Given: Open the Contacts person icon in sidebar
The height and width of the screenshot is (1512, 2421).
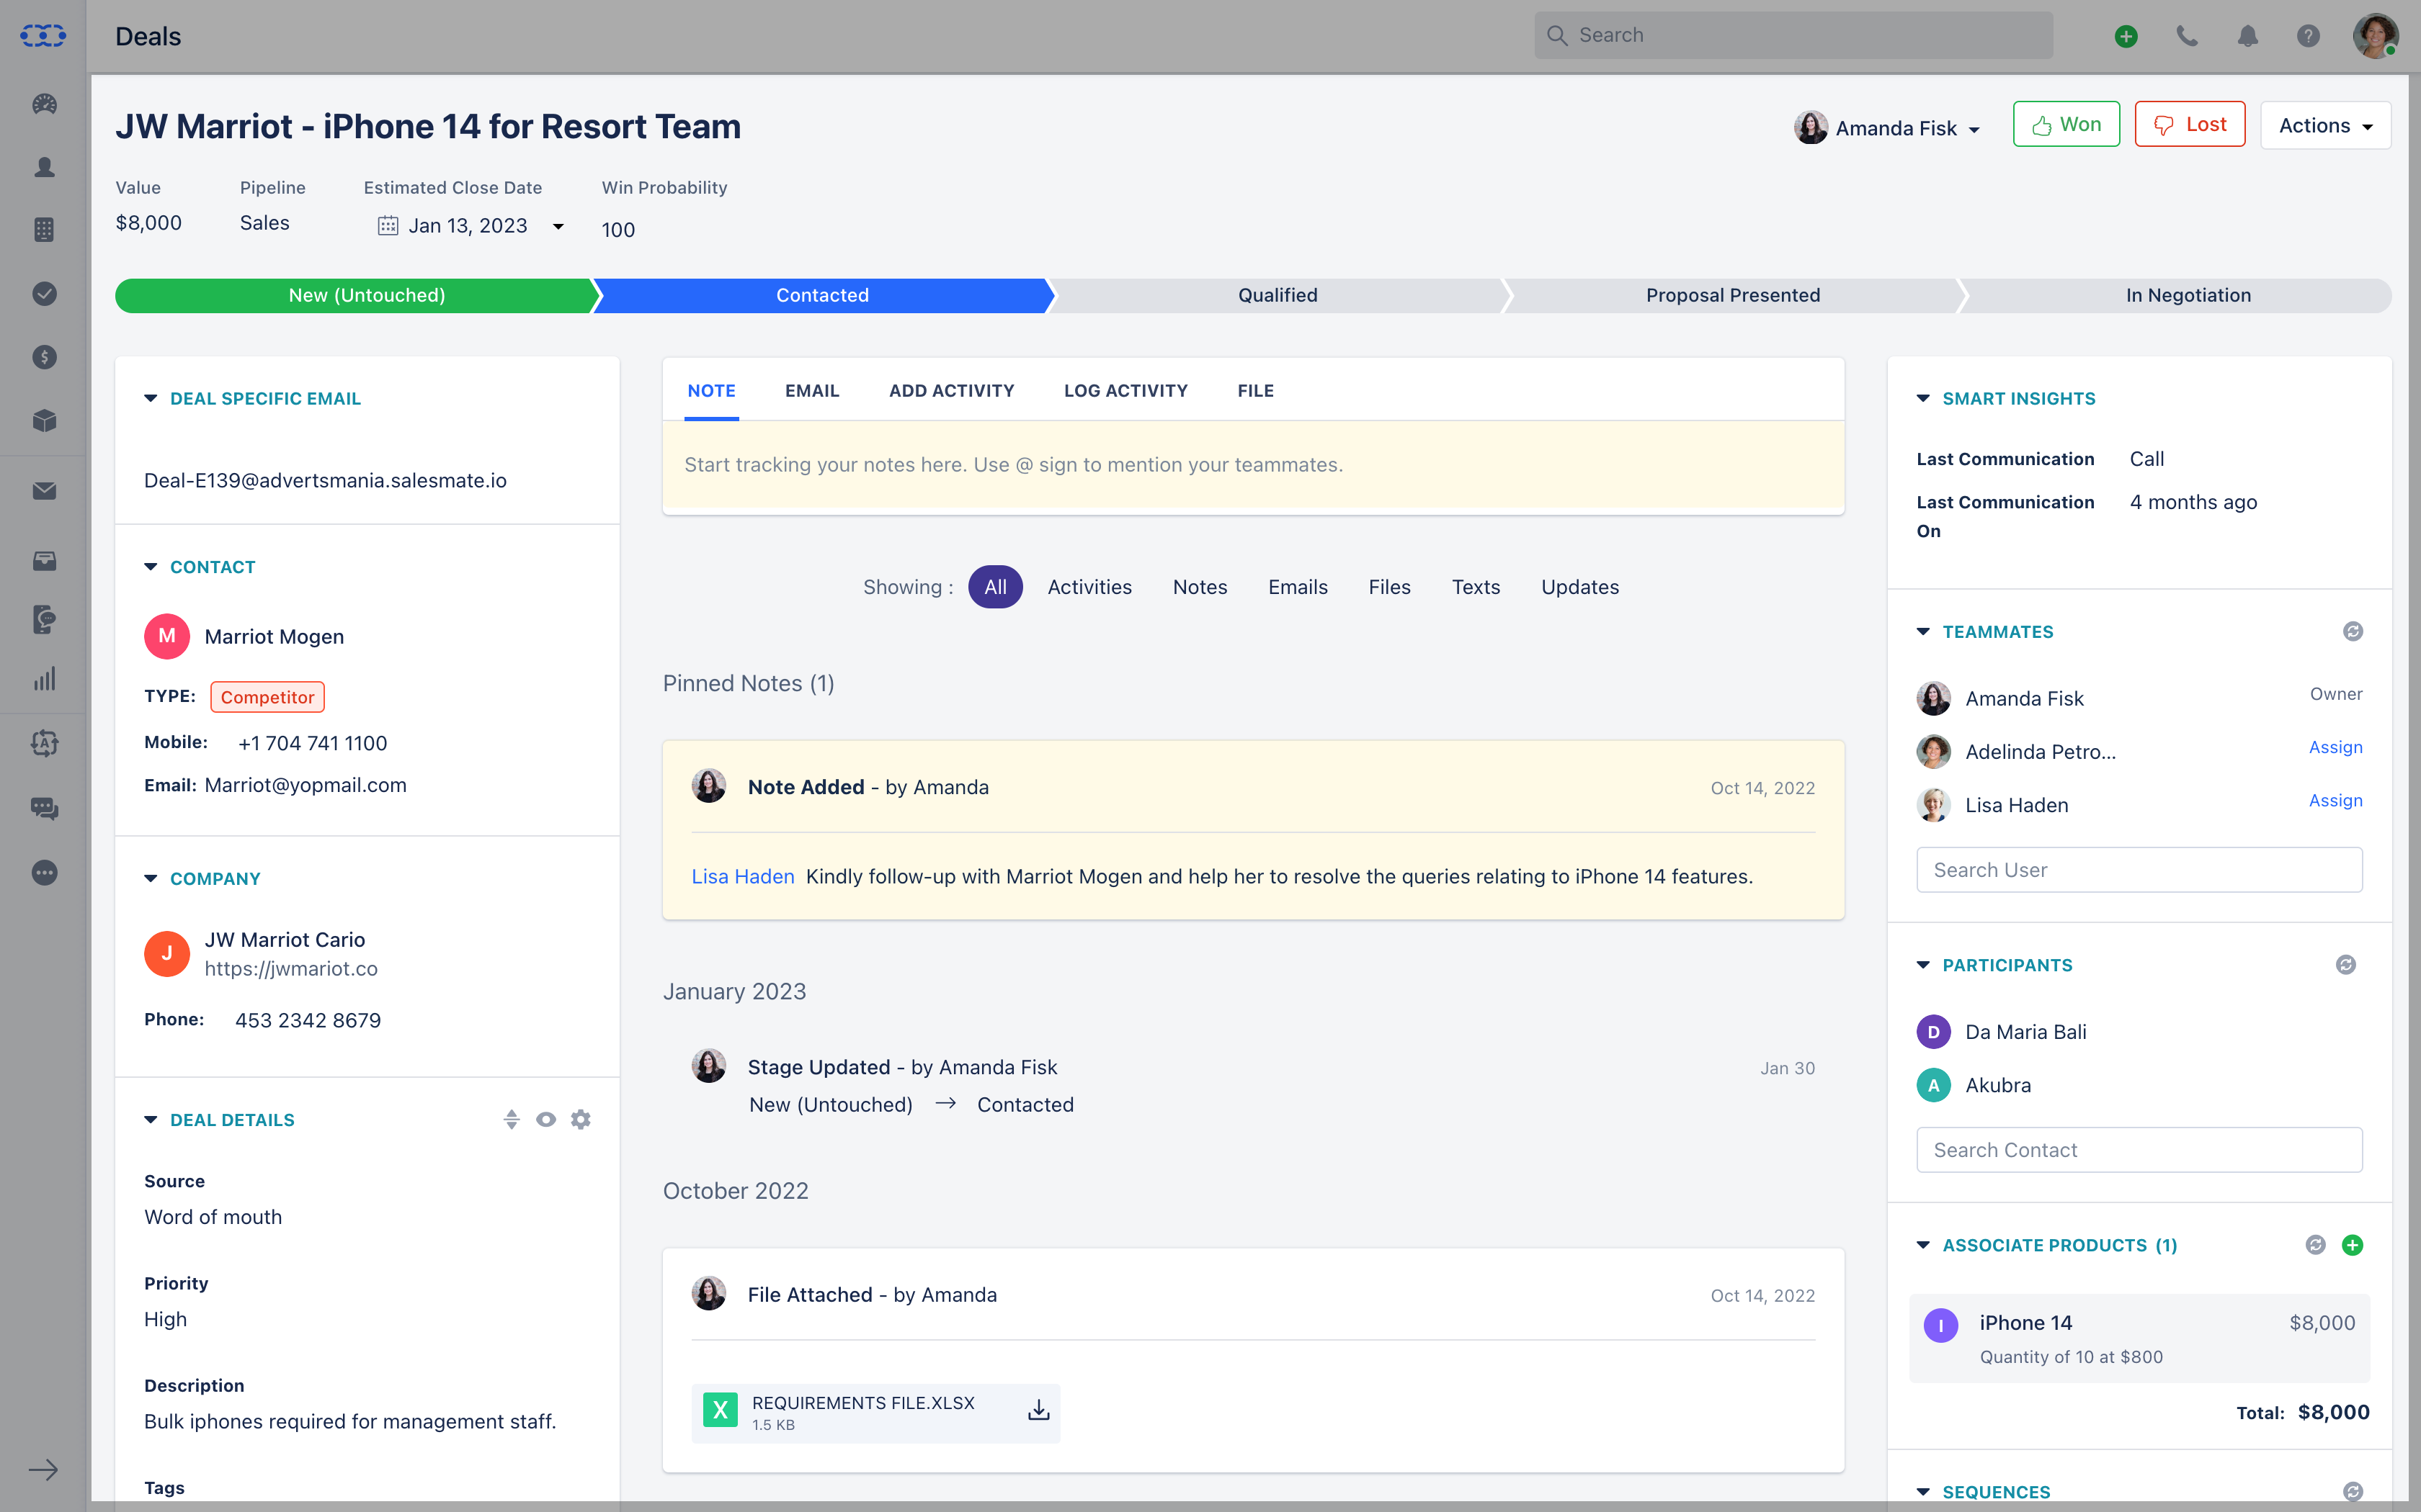Looking at the screenshot, I should tap(44, 167).
